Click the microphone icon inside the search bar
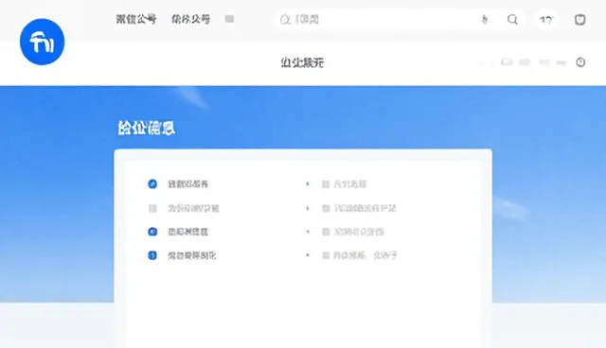This screenshot has width=606, height=348. [485, 19]
